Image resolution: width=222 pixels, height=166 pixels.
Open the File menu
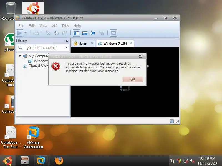(21, 26)
